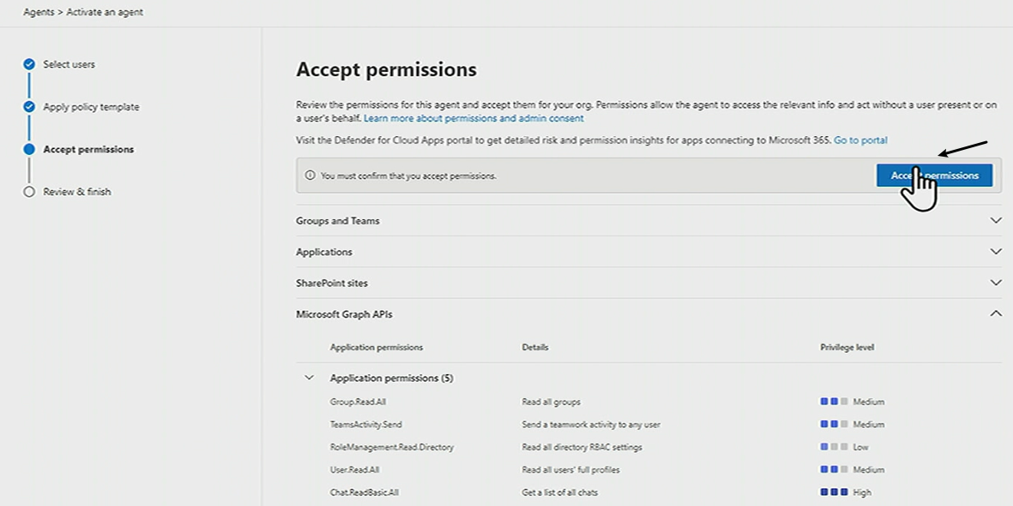Click the Microsoft Graph APIs section heading

point(344,314)
